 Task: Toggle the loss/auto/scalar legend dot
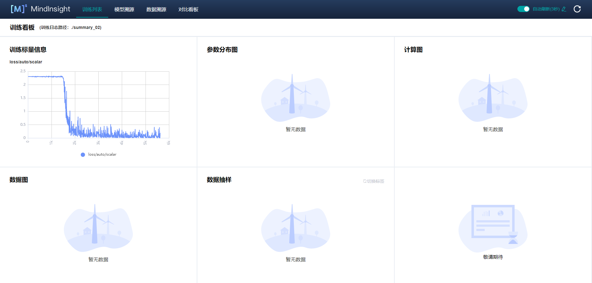click(x=83, y=155)
